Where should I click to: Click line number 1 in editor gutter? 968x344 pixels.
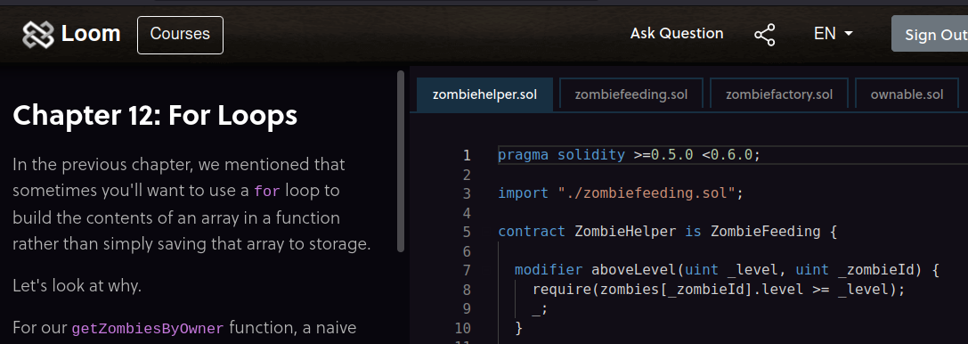[x=467, y=155]
